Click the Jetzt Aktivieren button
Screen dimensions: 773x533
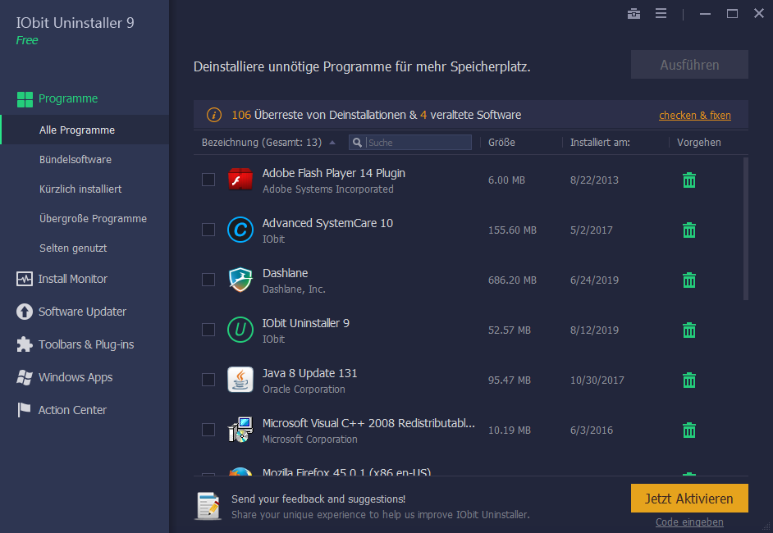(x=689, y=499)
